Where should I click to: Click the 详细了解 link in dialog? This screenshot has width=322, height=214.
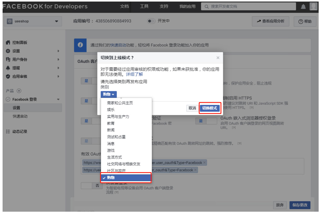pos(134,74)
